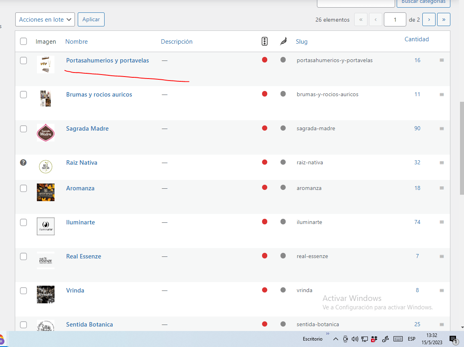The image size is (464, 347).
Task: Open the touch keyboard tray icon
Action: (398, 339)
